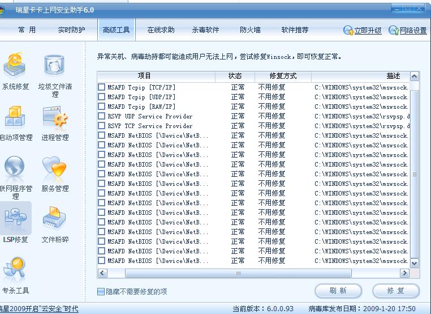Click the list scroll up arrow
The width and height of the screenshot is (431, 314).
point(415,77)
